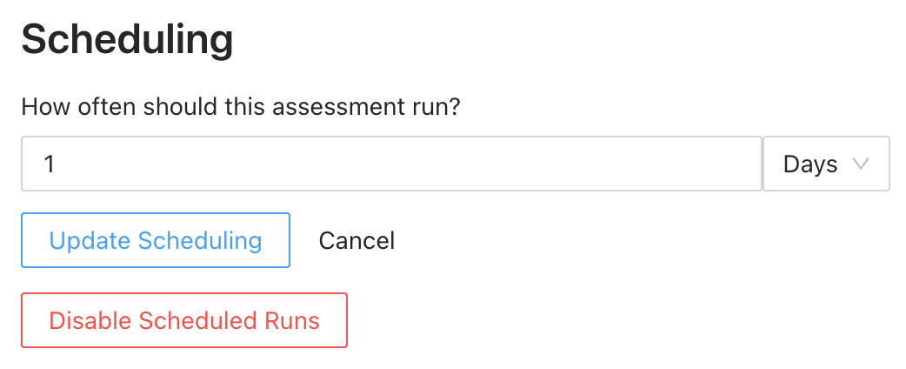Click the word Days in the unit selector
Image resolution: width=906 pixels, height=369 pixels.
[809, 164]
